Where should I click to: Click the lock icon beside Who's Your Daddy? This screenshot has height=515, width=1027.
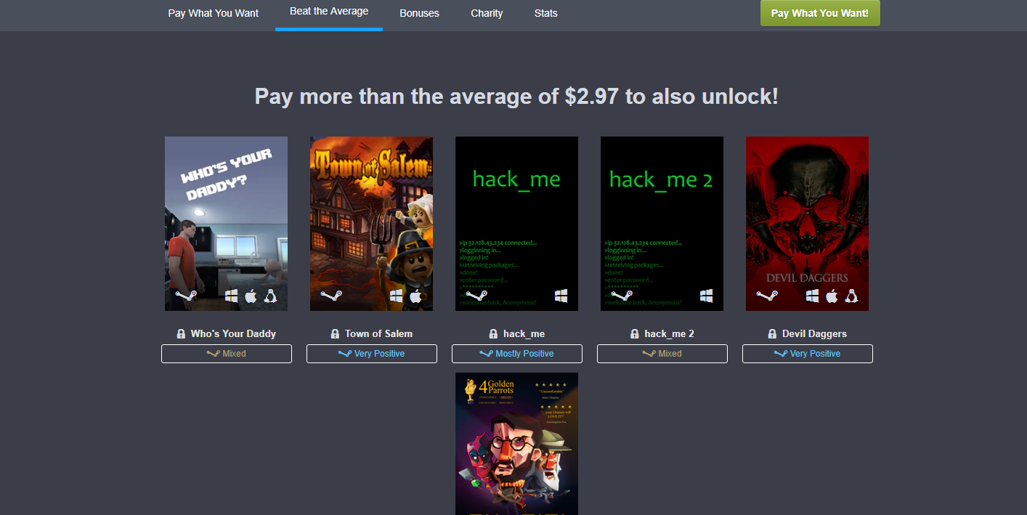coord(181,333)
